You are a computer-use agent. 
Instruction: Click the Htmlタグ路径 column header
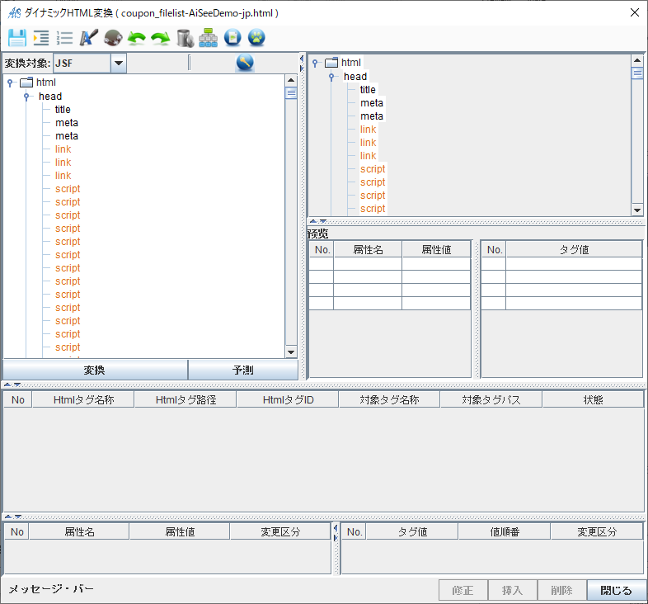tap(185, 400)
